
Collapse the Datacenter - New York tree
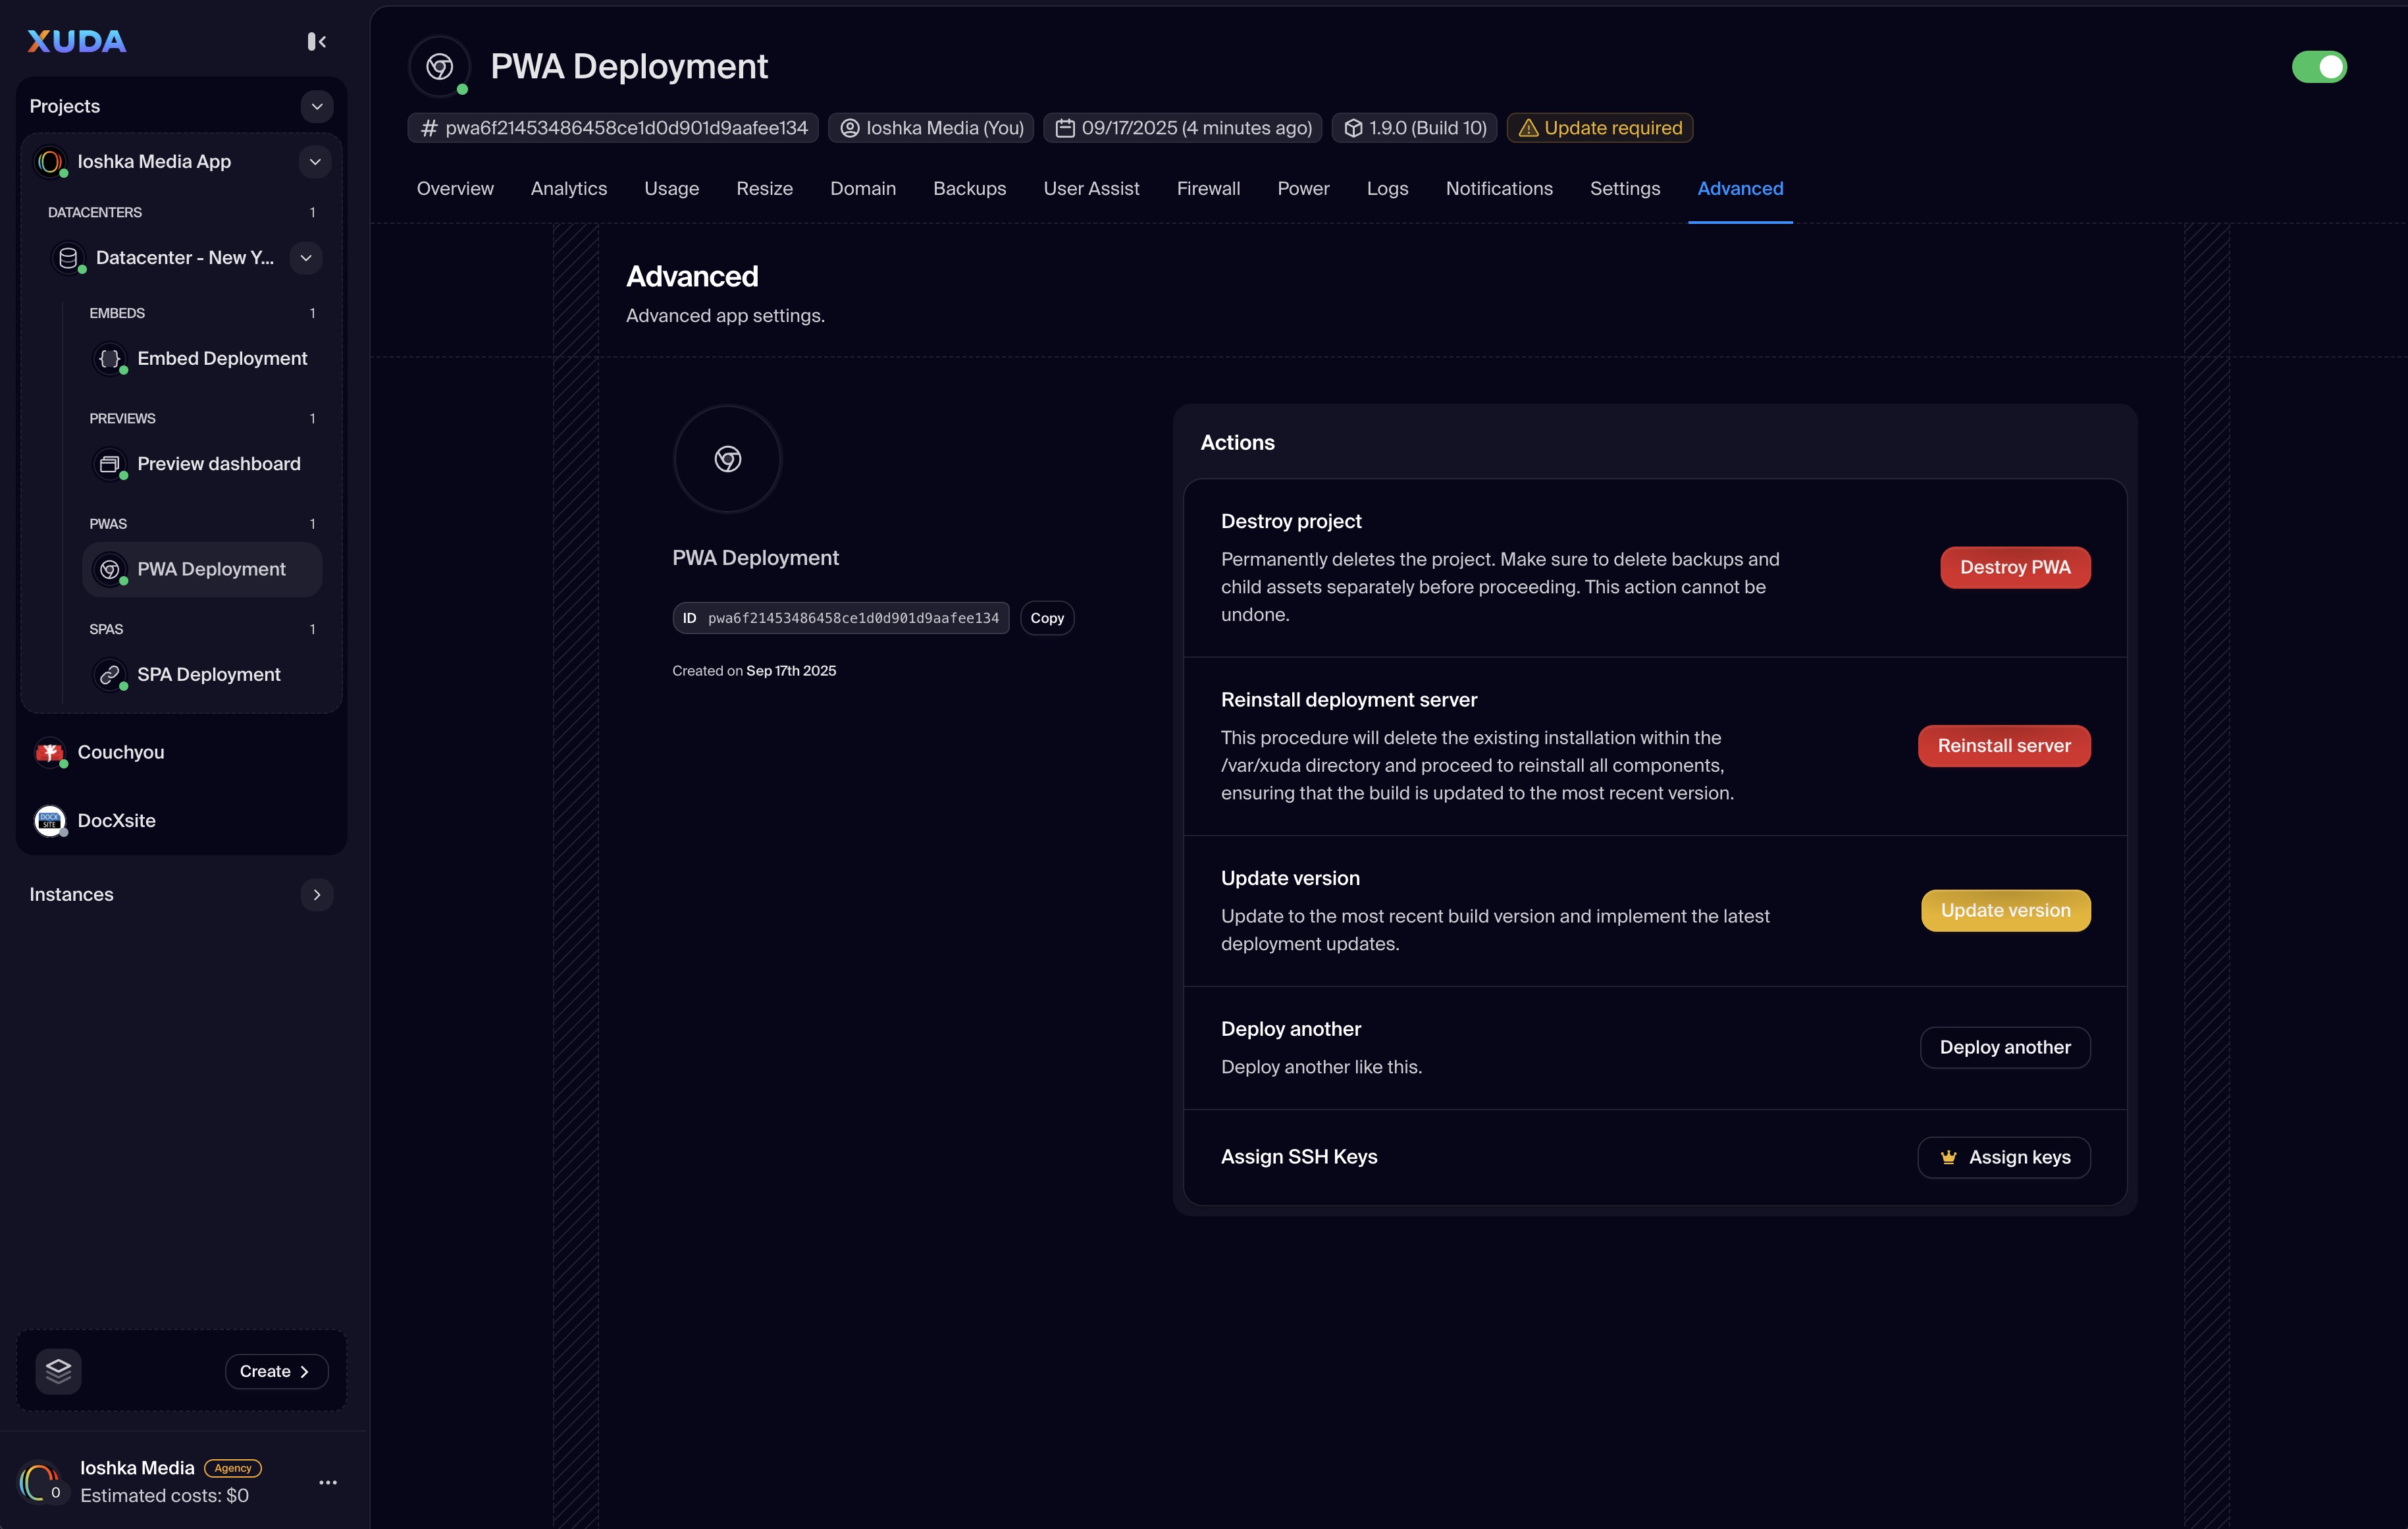click(x=305, y=258)
